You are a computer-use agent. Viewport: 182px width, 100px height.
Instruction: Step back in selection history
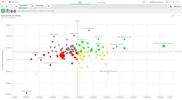[x=7, y=6]
